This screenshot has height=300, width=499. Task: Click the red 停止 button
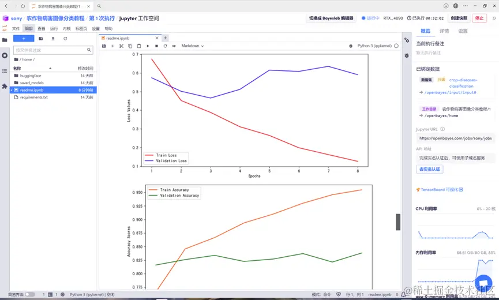[x=479, y=18]
